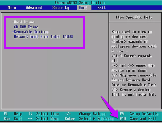The width and height of the screenshot is (162, 123).
Task: Click the Exit label next to Esc
Action: pyautogui.click(x=18, y=119)
